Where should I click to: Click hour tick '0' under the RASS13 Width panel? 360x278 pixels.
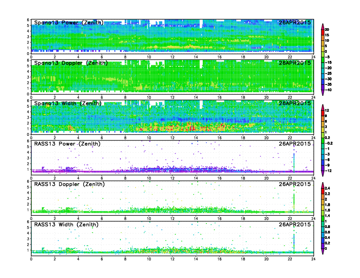coord(31,259)
